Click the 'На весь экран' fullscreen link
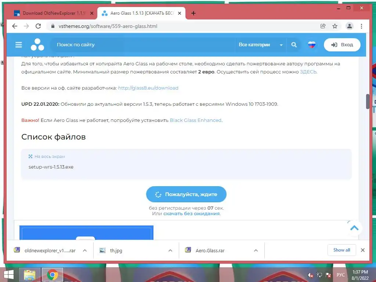 (x=47, y=156)
